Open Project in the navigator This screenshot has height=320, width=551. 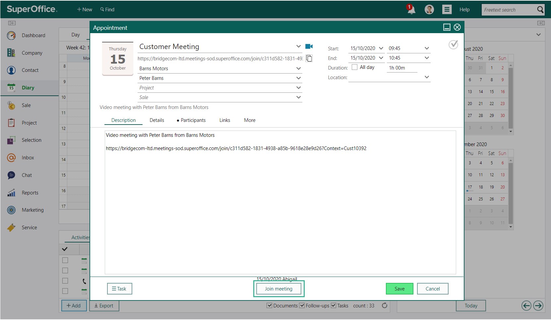point(30,123)
